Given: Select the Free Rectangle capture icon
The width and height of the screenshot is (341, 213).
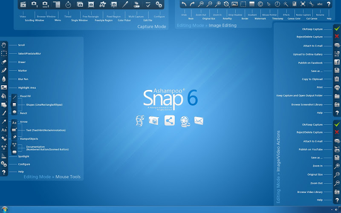Looking at the screenshot, I should (91, 4).
